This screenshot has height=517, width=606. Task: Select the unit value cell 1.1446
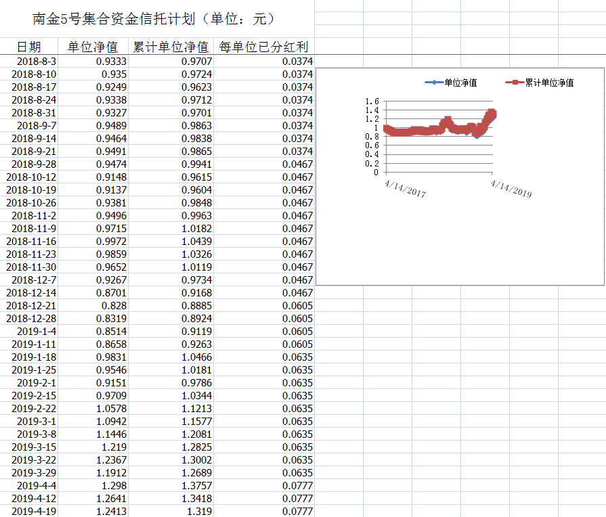point(93,434)
